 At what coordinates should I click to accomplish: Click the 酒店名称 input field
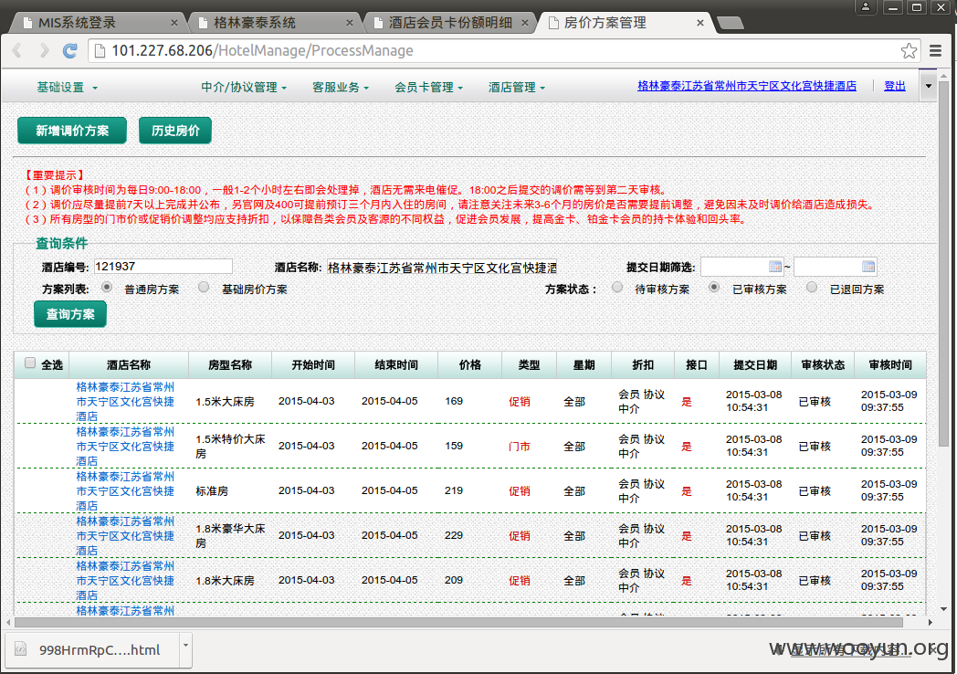[442, 268]
